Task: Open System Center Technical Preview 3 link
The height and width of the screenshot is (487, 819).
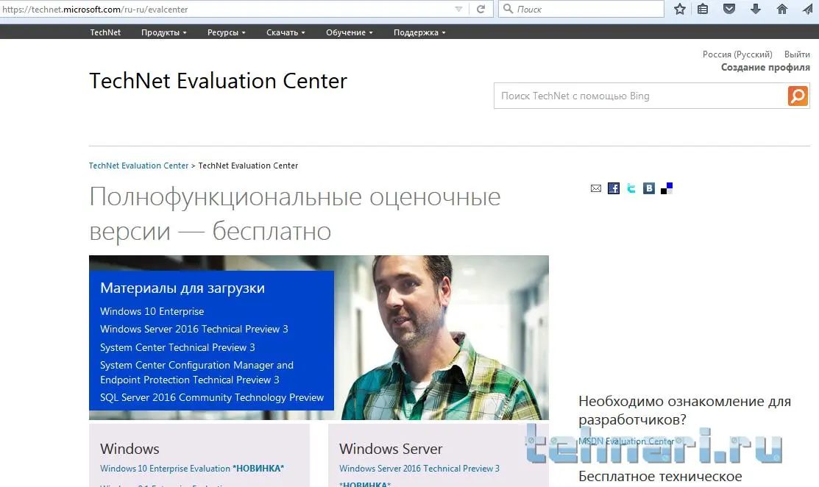Action: tap(177, 348)
